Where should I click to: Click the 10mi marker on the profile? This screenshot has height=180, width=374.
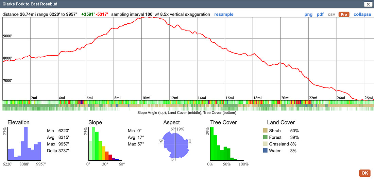(147, 98)
